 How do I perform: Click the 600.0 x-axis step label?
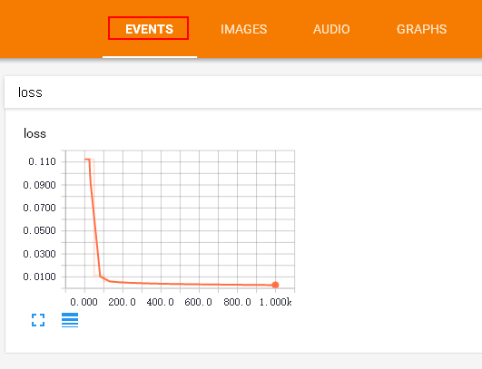point(198,302)
